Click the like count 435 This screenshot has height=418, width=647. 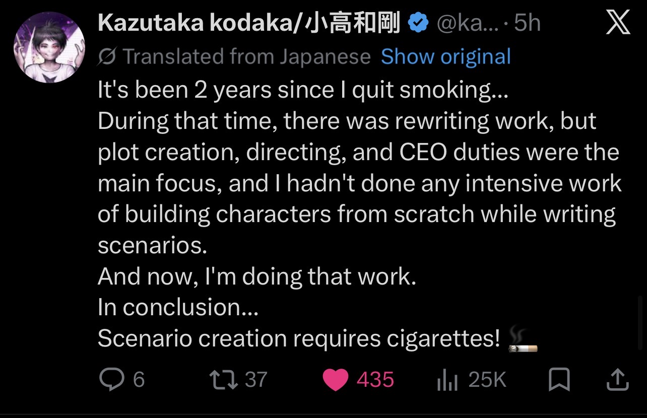pos(375,380)
